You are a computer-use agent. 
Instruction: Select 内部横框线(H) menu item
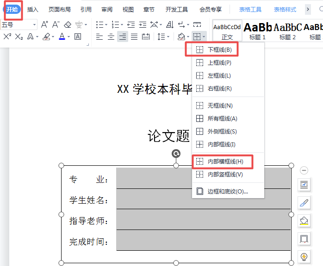click(228, 161)
